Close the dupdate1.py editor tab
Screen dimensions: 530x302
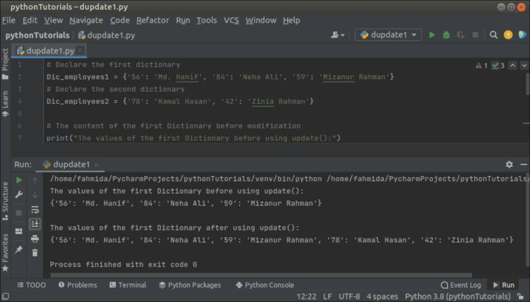click(x=80, y=51)
